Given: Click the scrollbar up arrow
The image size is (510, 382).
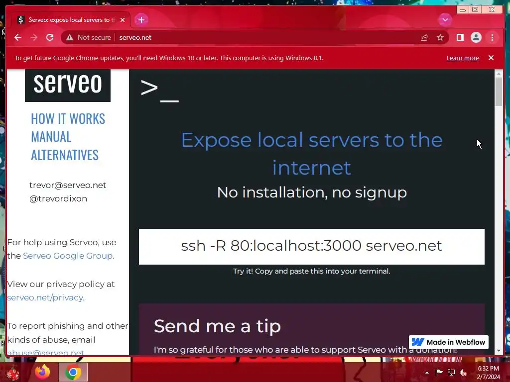Looking at the screenshot, I should (x=499, y=74).
